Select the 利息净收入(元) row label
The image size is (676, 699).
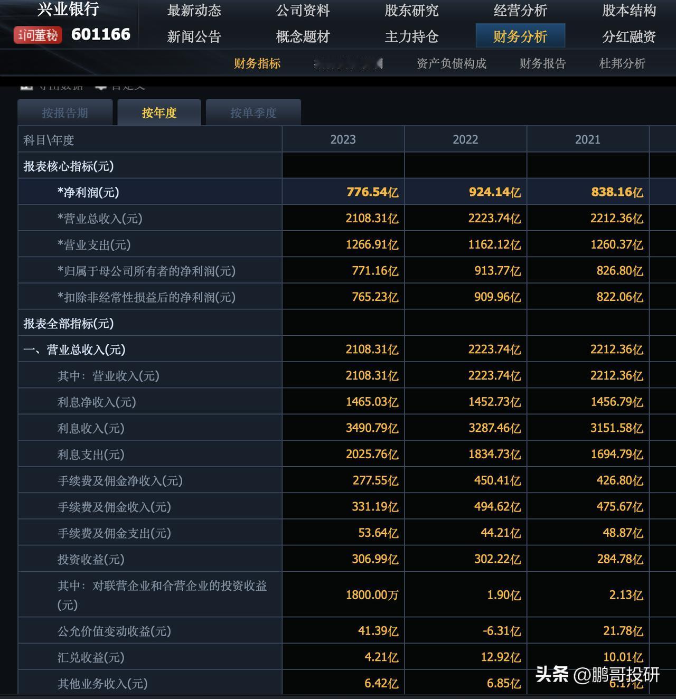click(97, 402)
